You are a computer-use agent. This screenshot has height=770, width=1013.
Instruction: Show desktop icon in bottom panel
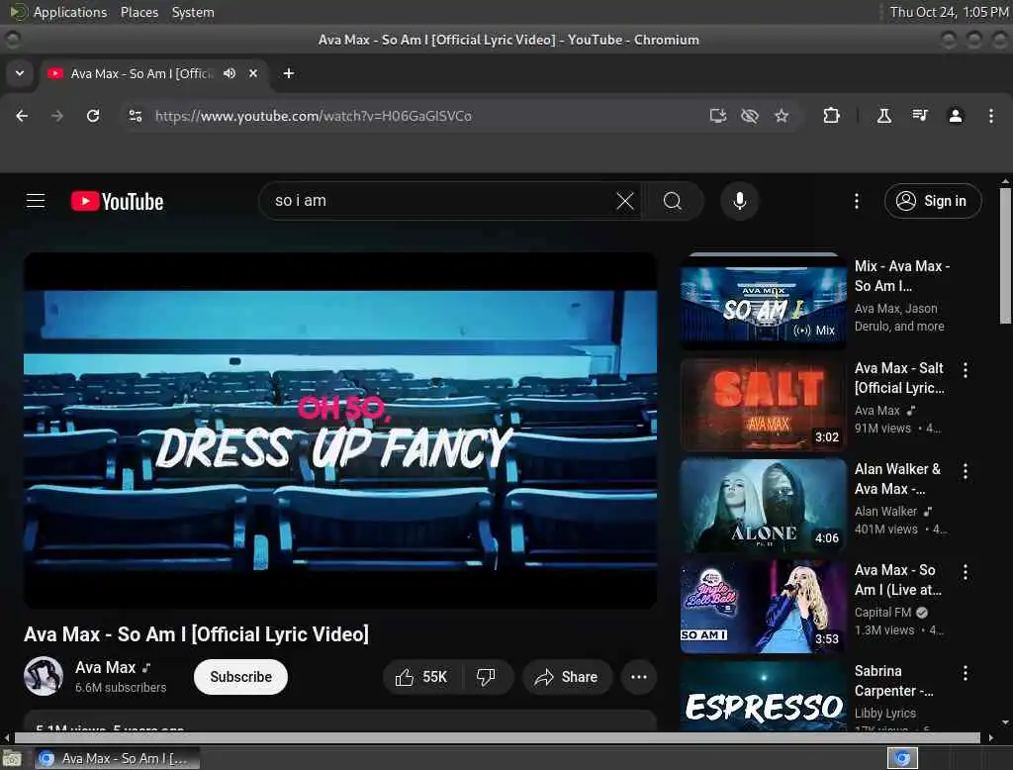(x=12, y=758)
